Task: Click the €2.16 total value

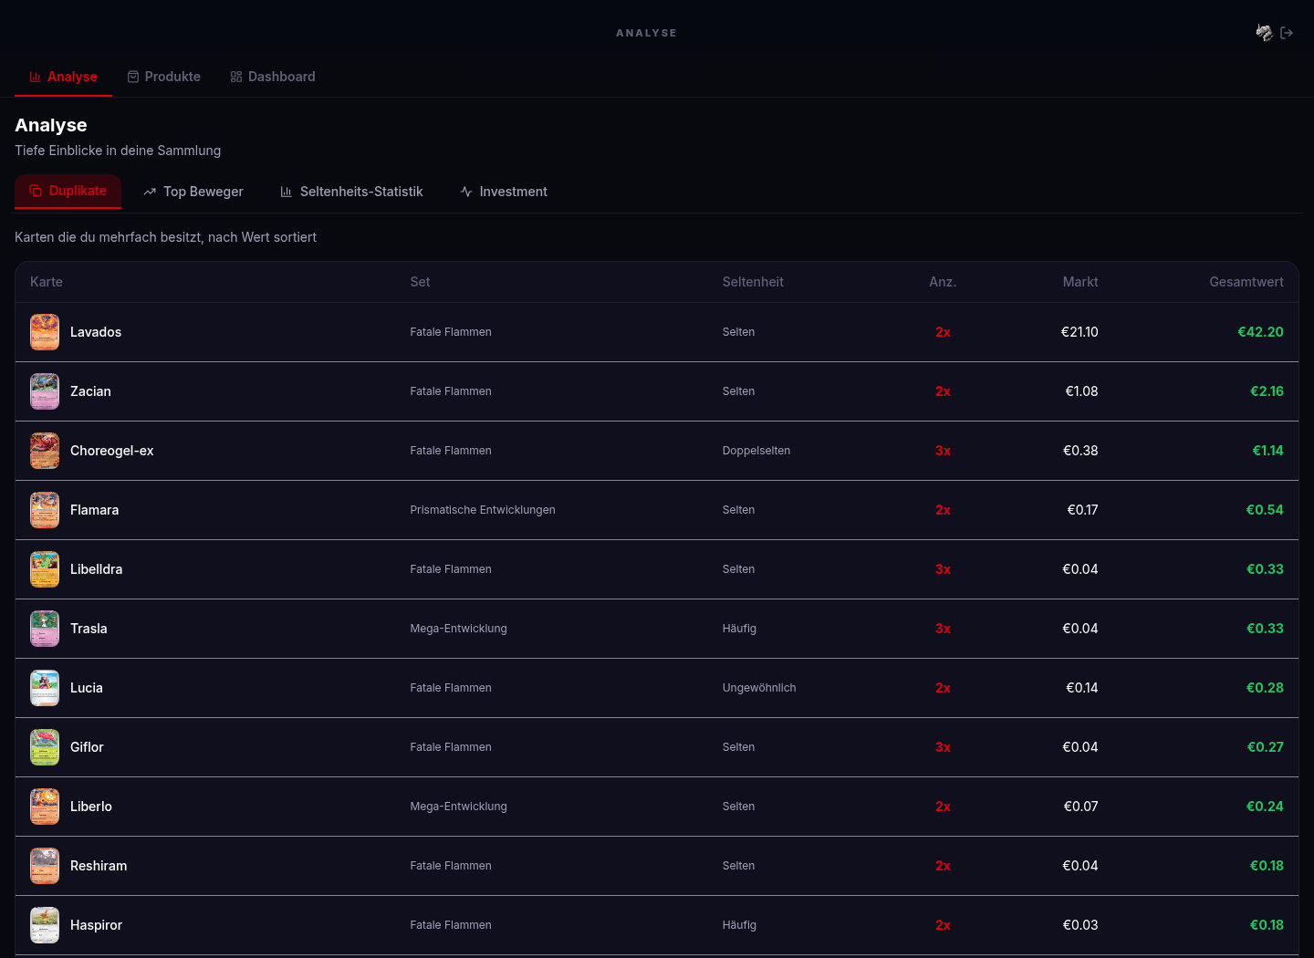Action: pyautogui.click(x=1267, y=391)
